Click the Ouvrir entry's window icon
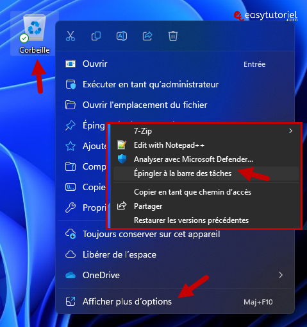This screenshot has height=327, width=307. (71, 64)
